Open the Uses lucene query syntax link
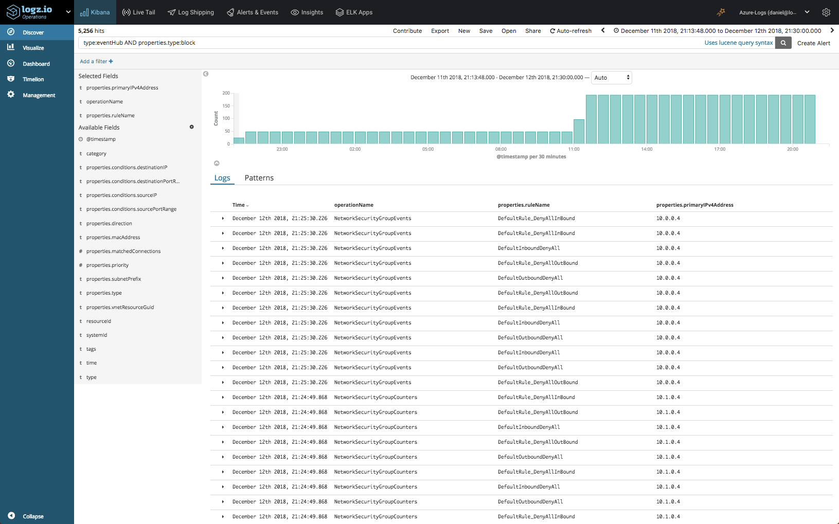 point(738,43)
